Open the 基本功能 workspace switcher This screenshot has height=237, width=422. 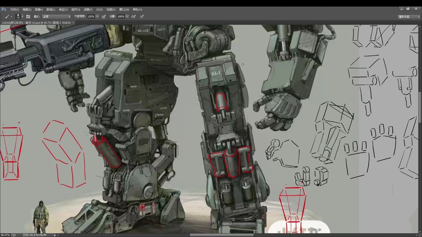click(409, 16)
